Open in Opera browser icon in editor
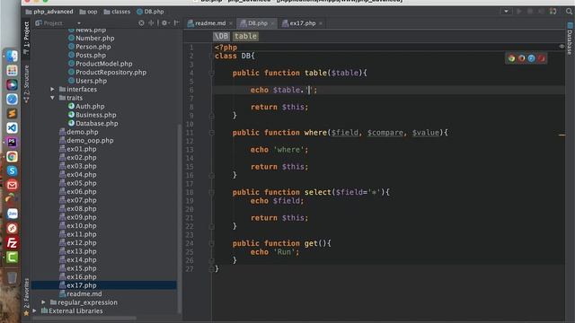Viewport: 575px width, 323px height. pos(541,58)
